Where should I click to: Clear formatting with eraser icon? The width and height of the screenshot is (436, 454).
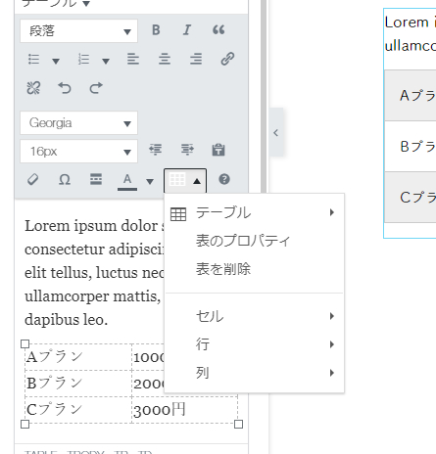(x=33, y=179)
